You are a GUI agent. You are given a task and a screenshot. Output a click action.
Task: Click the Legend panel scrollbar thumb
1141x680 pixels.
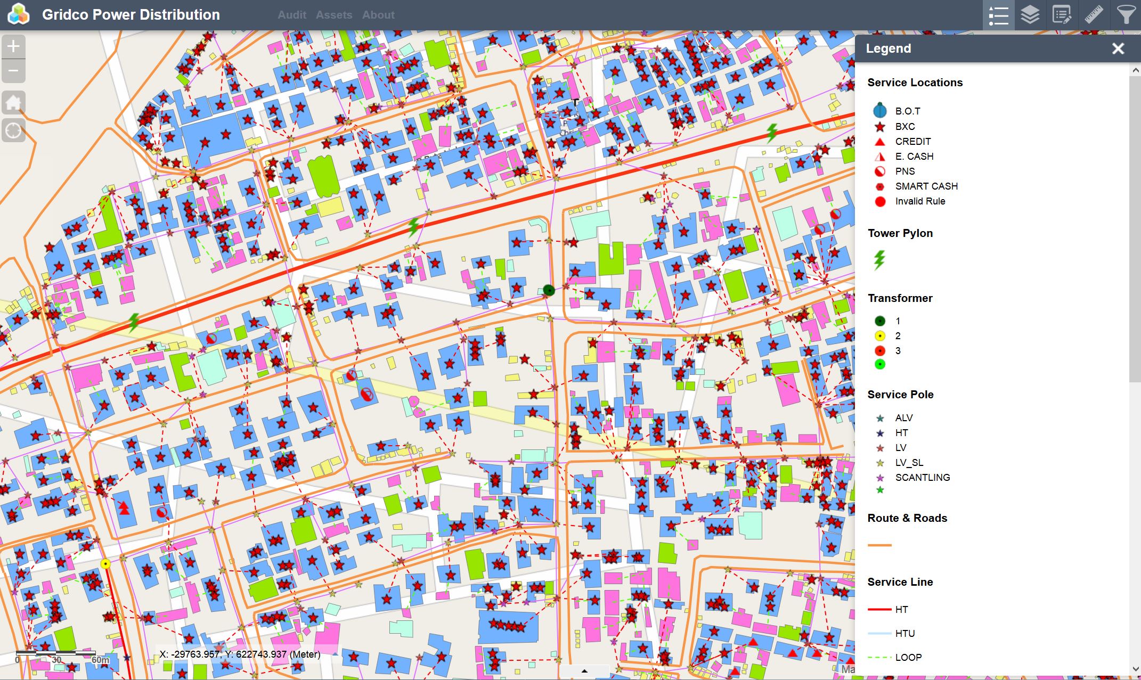1135,228
